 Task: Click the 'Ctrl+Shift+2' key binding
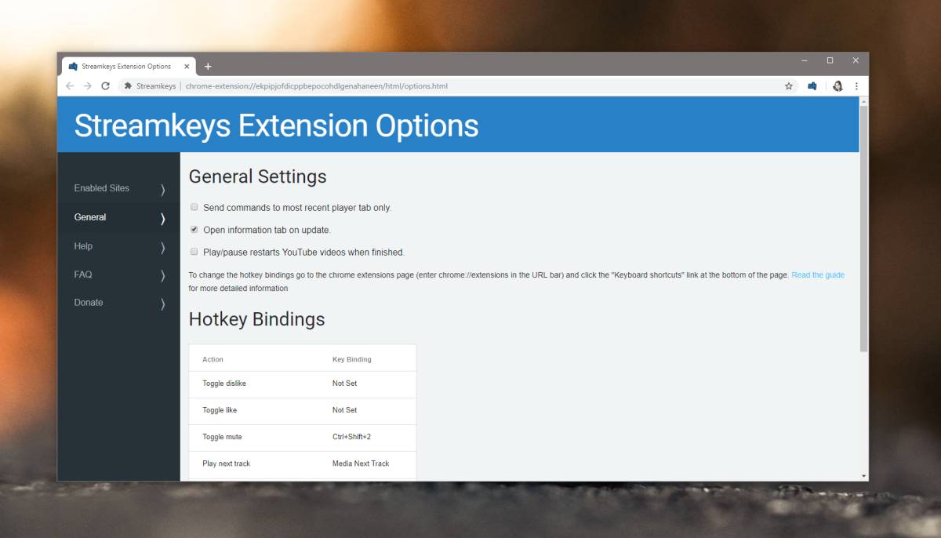pyautogui.click(x=351, y=437)
